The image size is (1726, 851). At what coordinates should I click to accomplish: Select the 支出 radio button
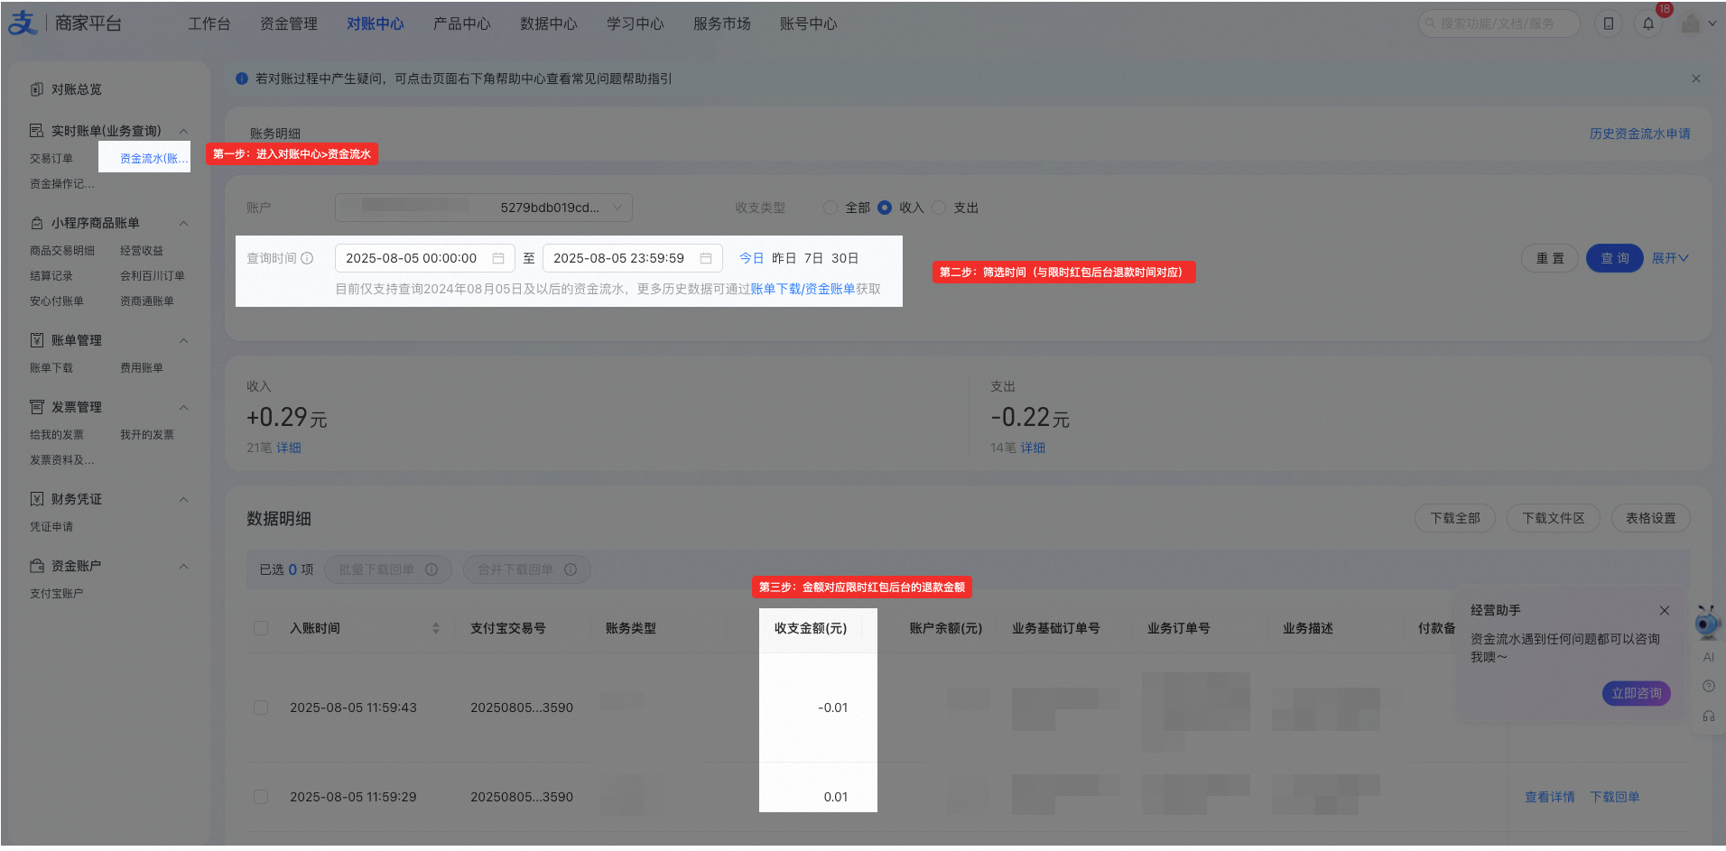939,208
